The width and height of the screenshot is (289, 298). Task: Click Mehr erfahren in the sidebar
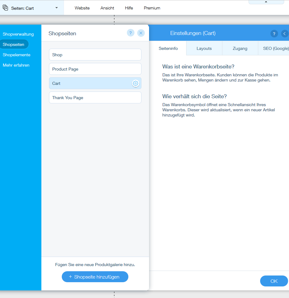[16, 65]
